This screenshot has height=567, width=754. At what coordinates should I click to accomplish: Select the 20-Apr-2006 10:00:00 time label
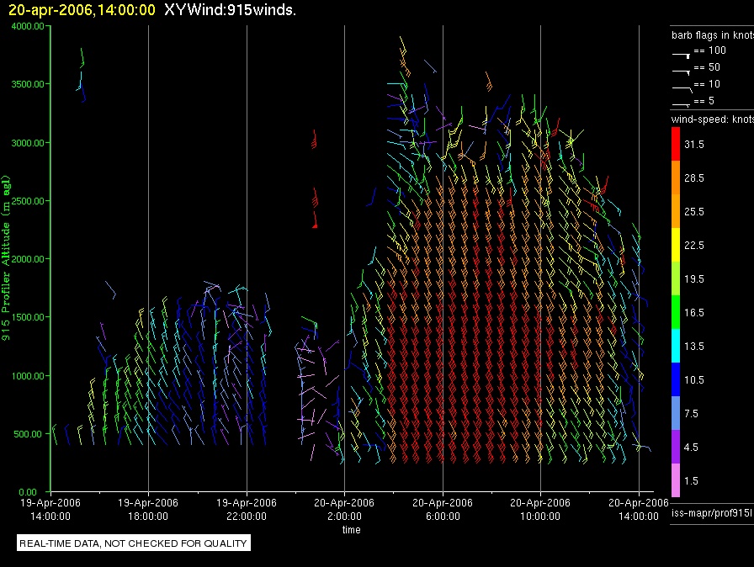540,510
